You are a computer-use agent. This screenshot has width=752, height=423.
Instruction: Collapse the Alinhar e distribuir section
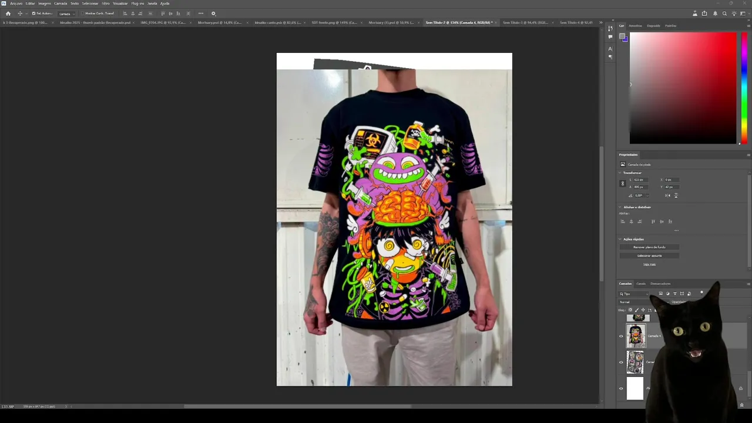click(620, 207)
